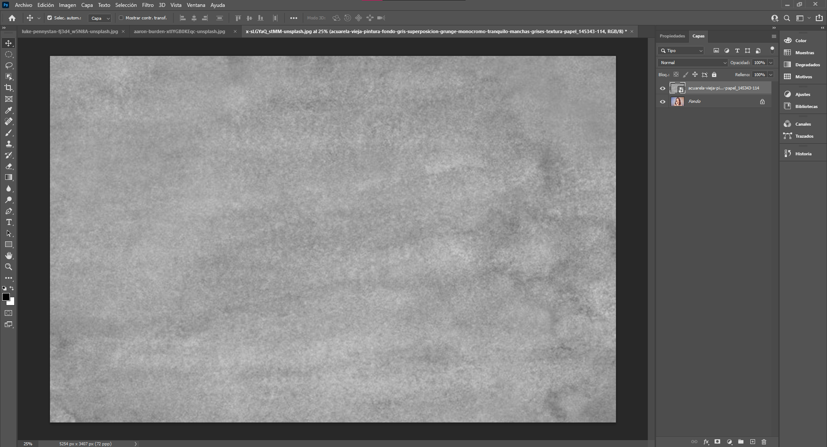Open the blend mode dropdown
Image resolution: width=827 pixels, height=447 pixels.
coord(691,62)
